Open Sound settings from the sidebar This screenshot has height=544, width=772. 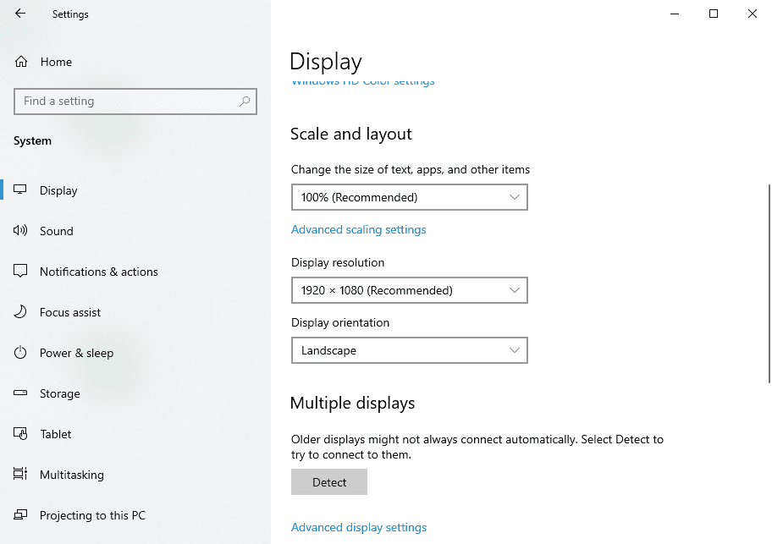pyautogui.click(x=57, y=231)
